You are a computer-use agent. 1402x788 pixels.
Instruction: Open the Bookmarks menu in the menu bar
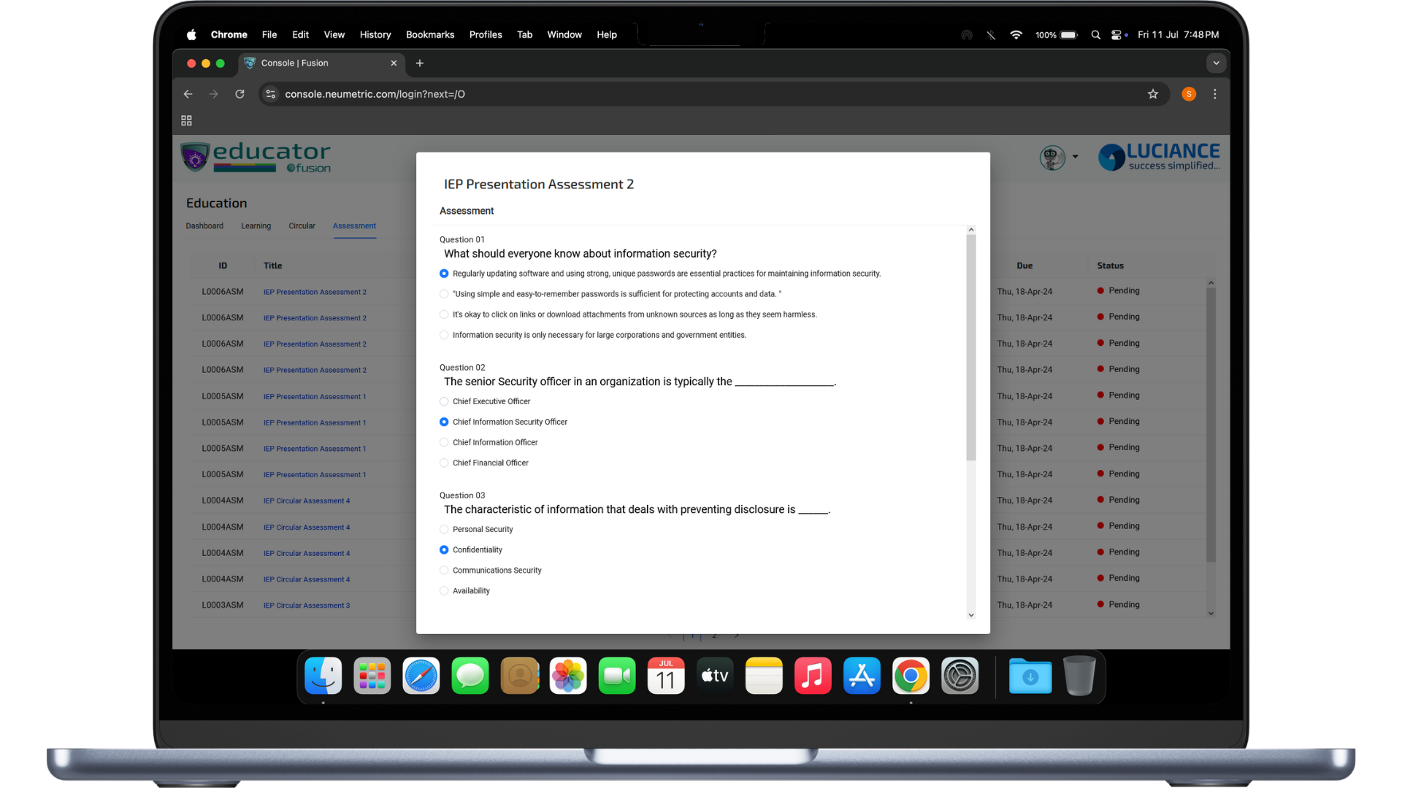click(429, 34)
